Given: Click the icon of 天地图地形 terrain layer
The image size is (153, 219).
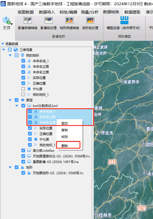Looking at the screenshot, I should [29, 173].
